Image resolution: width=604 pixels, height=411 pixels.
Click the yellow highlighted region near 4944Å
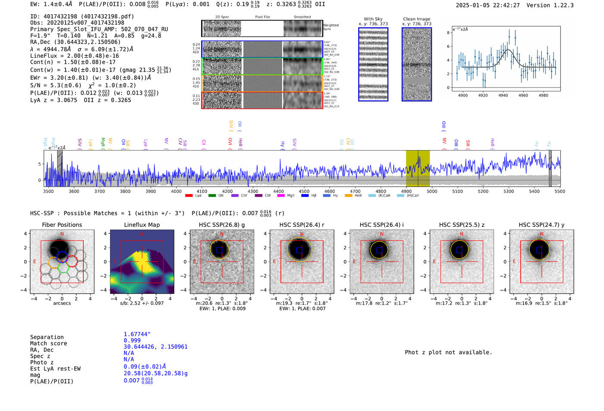[418, 169]
